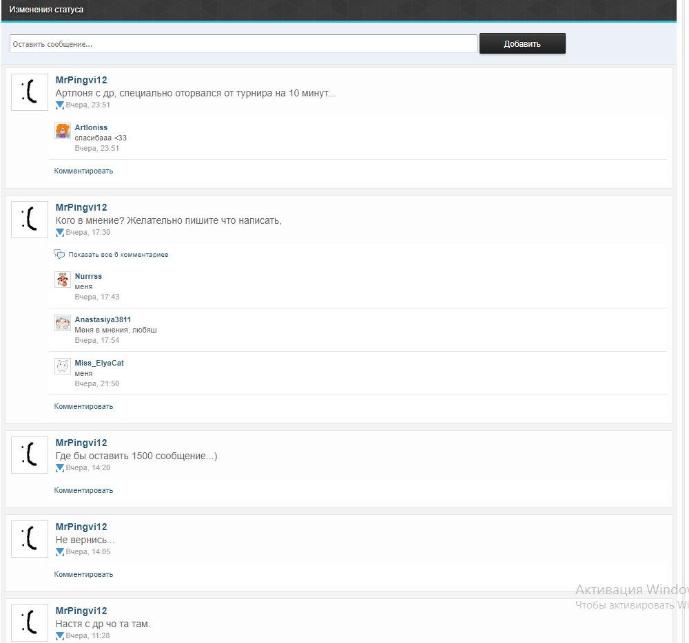Viewport: 689px width, 643px height.
Task: Click the comment text 'спасибааа <33'
Action: pyautogui.click(x=101, y=138)
